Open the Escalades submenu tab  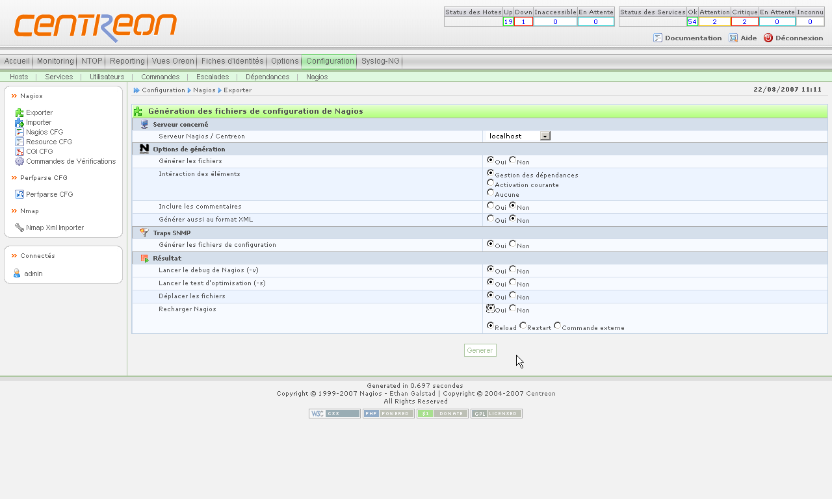tap(213, 77)
